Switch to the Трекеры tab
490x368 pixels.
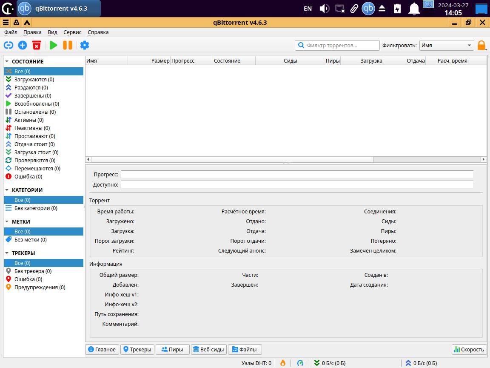[x=137, y=349]
